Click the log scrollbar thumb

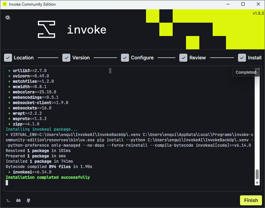(x=257, y=174)
